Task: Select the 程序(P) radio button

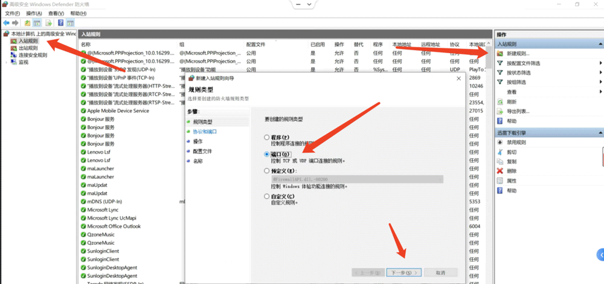Action: tap(266, 137)
